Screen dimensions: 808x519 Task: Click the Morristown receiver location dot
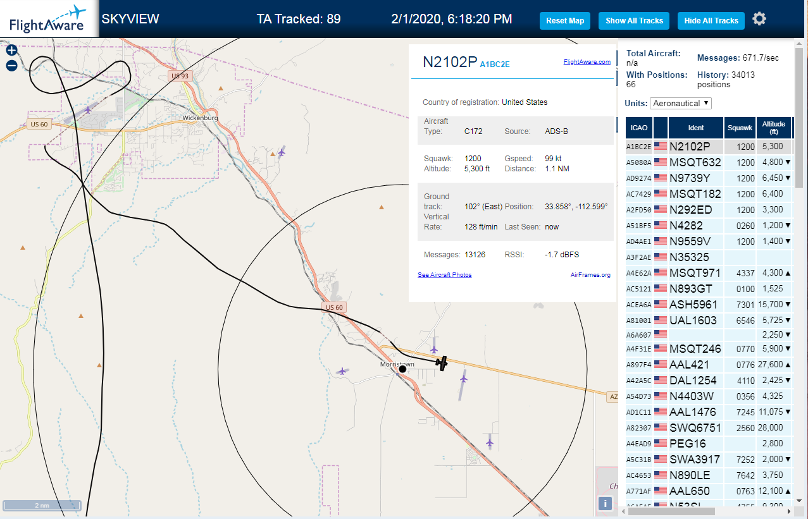[x=402, y=369]
